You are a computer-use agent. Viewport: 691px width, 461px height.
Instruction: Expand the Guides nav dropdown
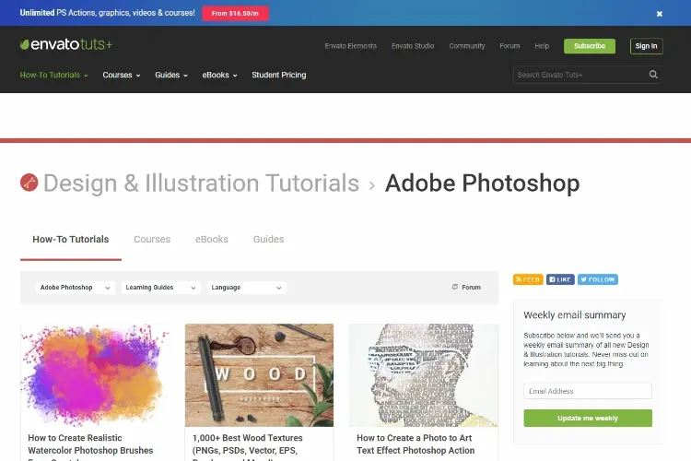171,75
